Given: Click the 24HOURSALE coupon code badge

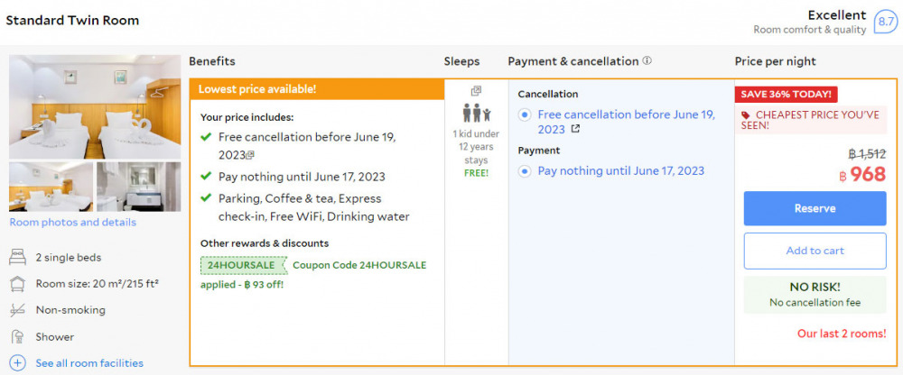Looking at the screenshot, I should click(241, 265).
